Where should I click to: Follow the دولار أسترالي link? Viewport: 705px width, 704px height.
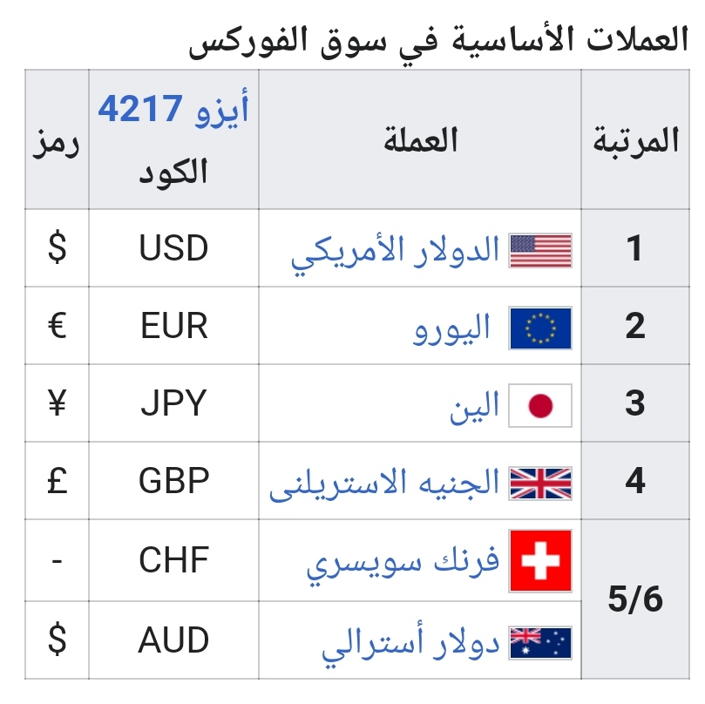[x=410, y=643]
